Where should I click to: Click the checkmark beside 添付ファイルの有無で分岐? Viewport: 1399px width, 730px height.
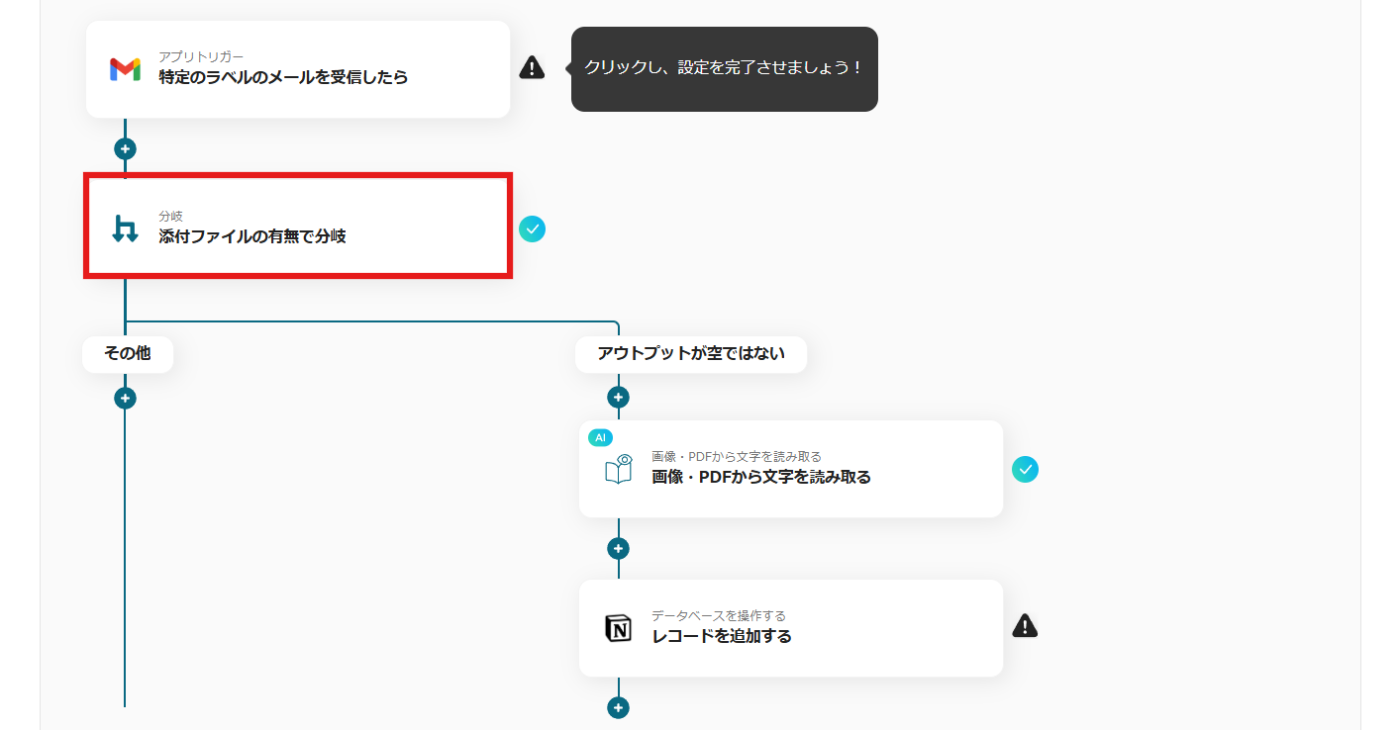[532, 229]
